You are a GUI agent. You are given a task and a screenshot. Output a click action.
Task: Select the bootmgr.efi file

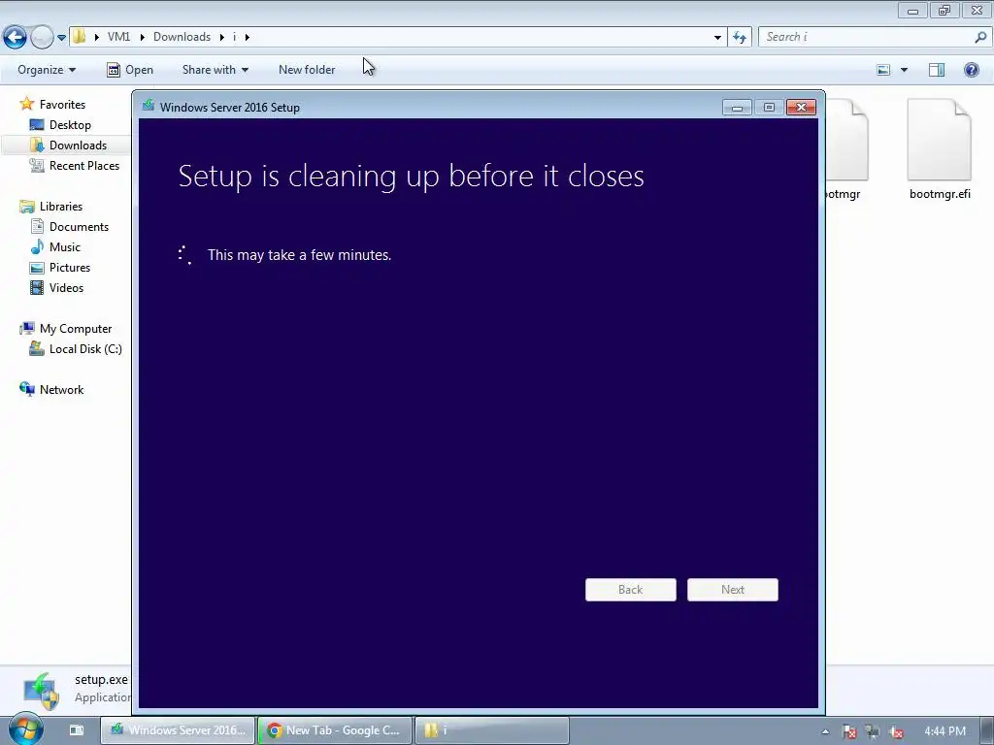pos(940,149)
